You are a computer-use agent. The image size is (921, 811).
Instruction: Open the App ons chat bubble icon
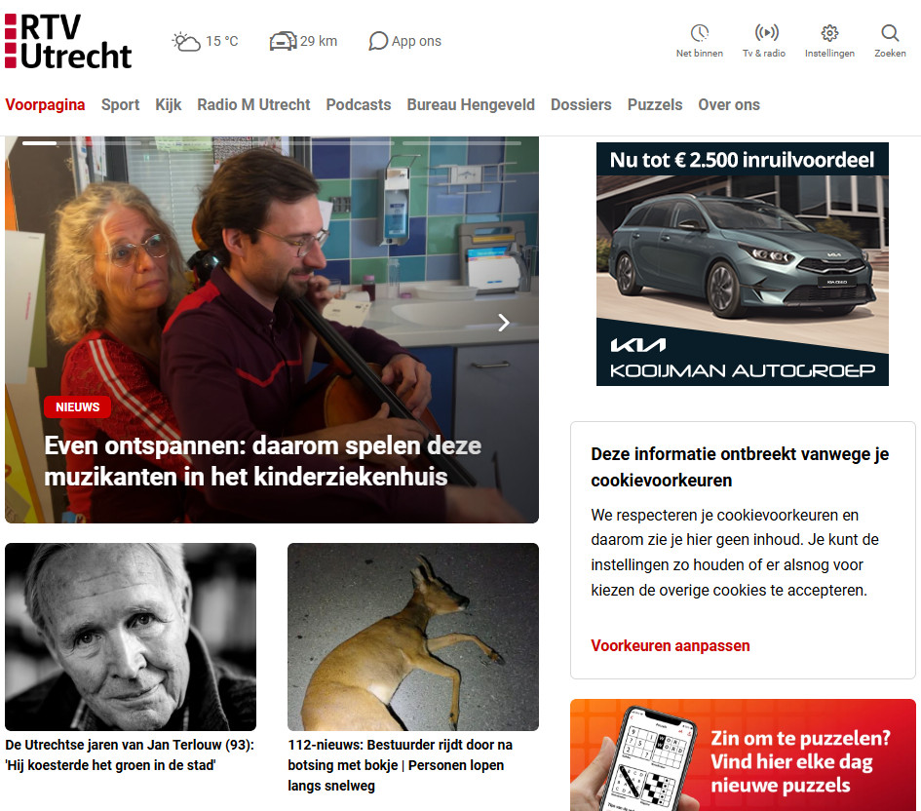click(378, 41)
